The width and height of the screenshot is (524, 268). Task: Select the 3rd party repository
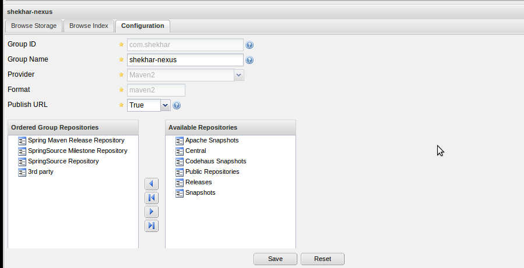(x=40, y=172)
